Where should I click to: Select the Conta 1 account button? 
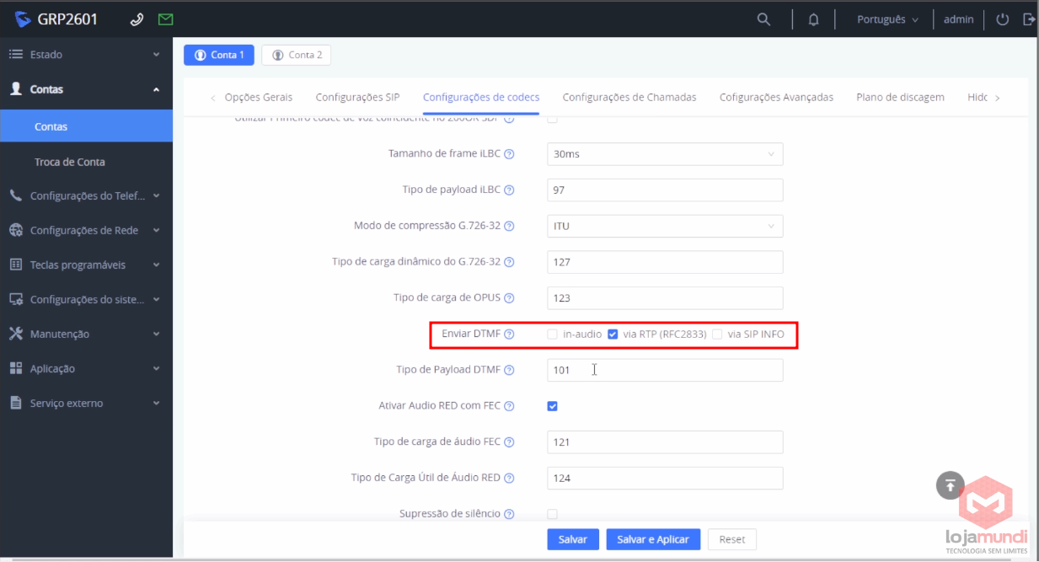pos(219,55)
